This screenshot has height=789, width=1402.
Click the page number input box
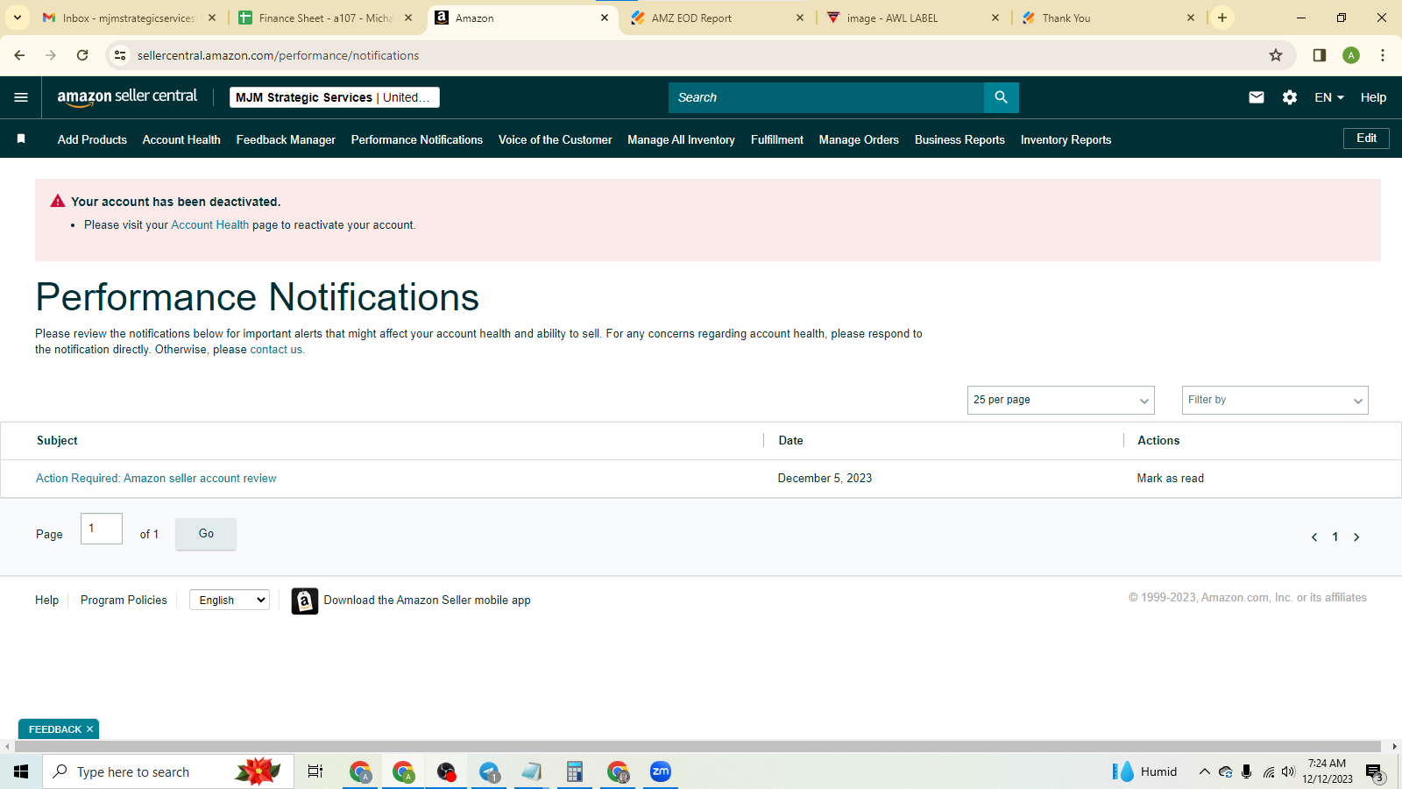102,529
